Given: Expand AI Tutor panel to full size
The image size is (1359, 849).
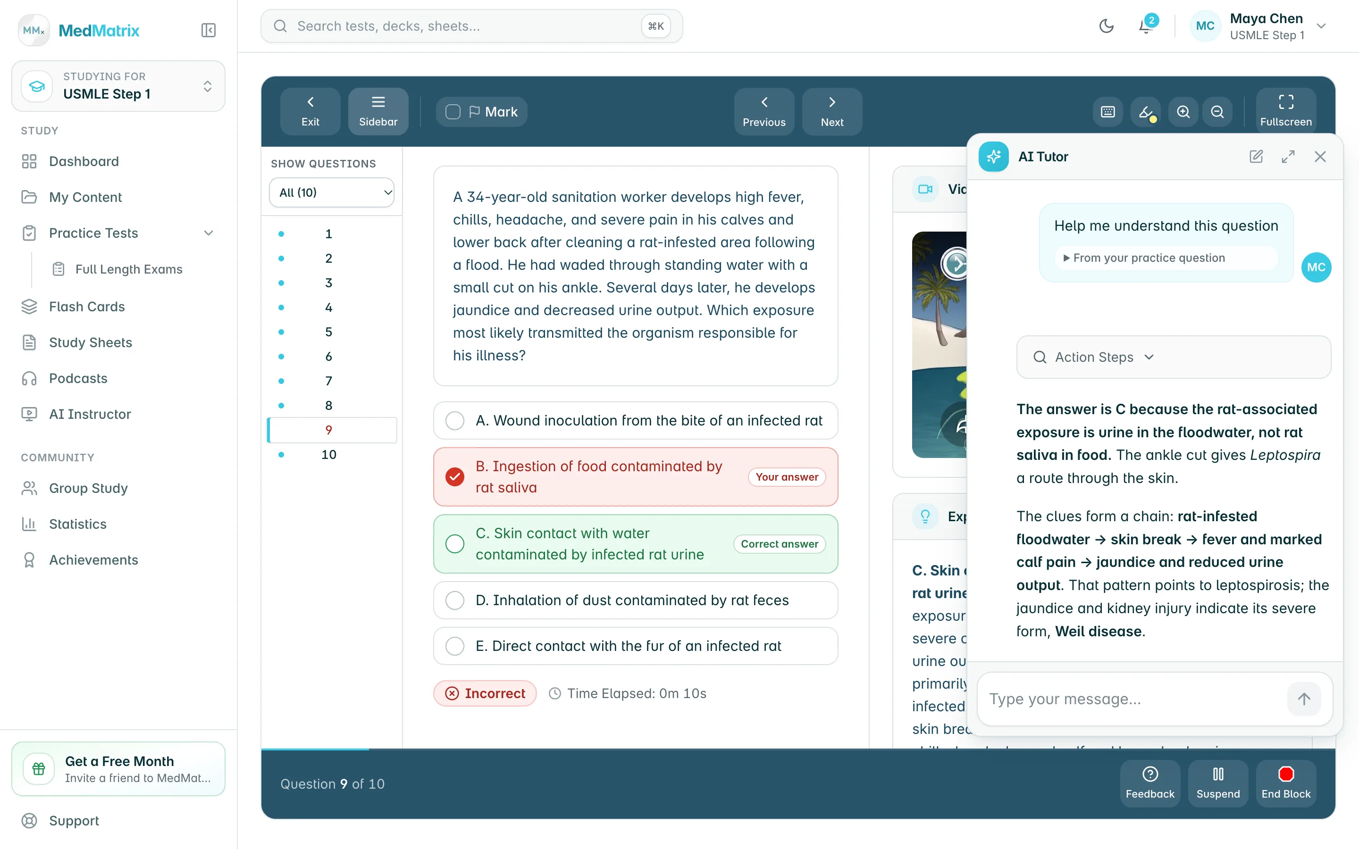Looking at the screenshot, I should click(1288, 157).
